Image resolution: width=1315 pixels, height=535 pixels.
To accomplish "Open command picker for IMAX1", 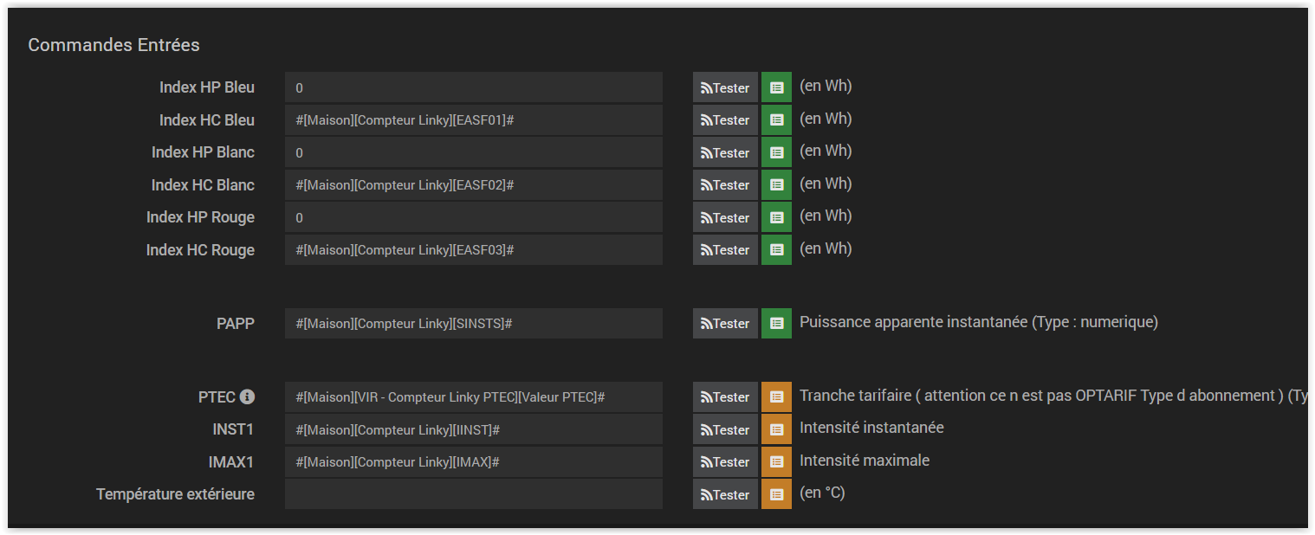I will (776, 462).
